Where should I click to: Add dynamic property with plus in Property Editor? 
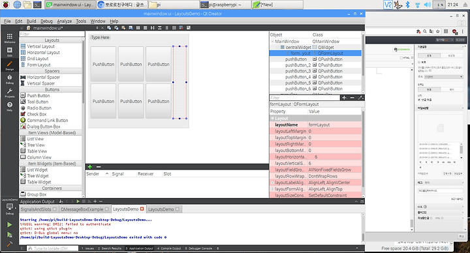[344, 98]
